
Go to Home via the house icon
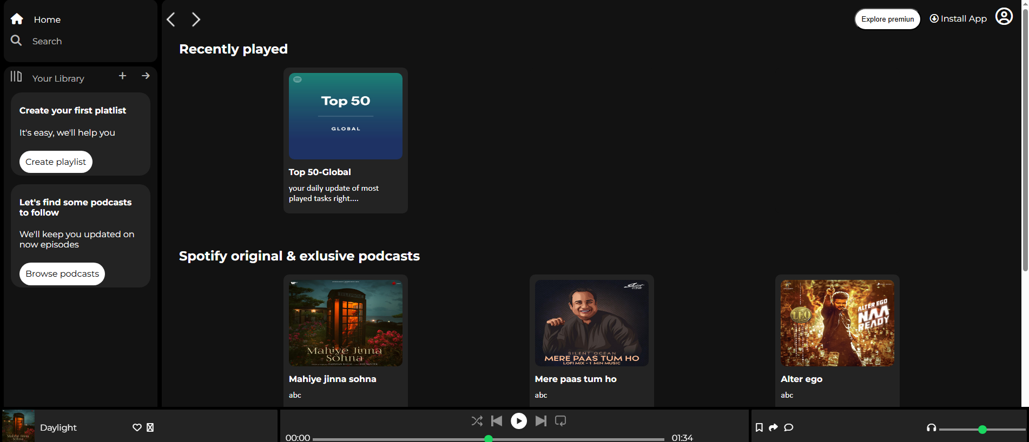tap(17, 19)
